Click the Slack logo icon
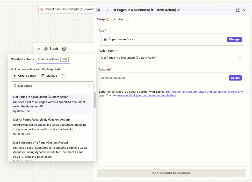 46,49
